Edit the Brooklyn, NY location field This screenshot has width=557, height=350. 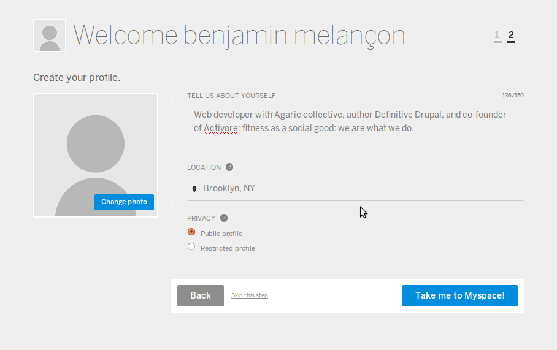click(355, 188)
